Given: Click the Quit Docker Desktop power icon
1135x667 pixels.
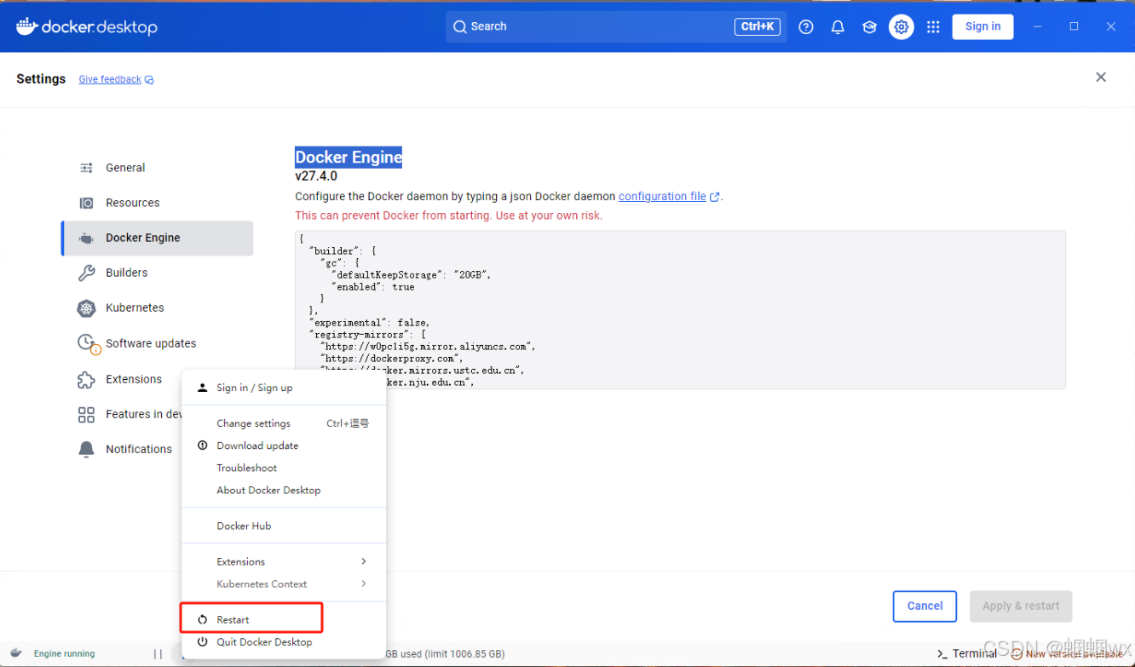Looking at the screenshot, I should coord(203,642).
